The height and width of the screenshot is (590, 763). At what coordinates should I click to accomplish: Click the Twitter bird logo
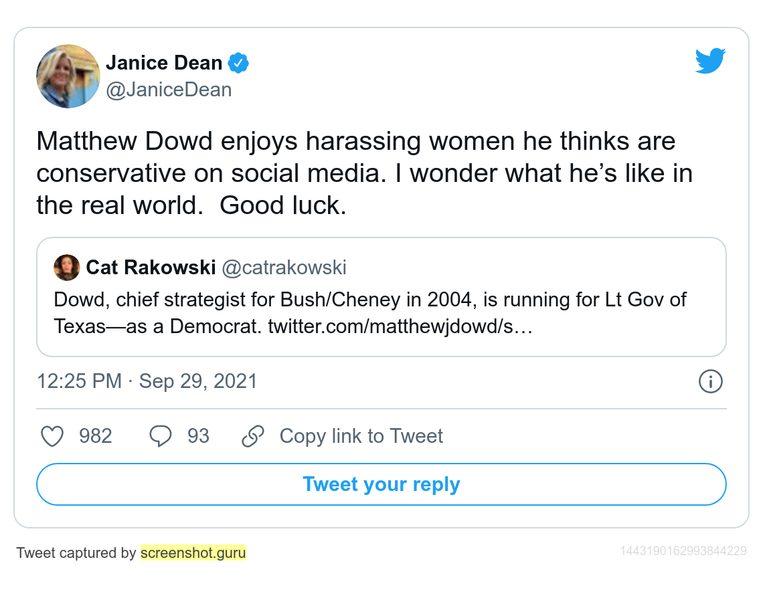[710, 61]
